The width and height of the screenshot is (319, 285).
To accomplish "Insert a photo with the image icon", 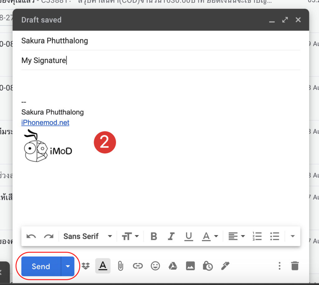I will (x=190, y=266).
